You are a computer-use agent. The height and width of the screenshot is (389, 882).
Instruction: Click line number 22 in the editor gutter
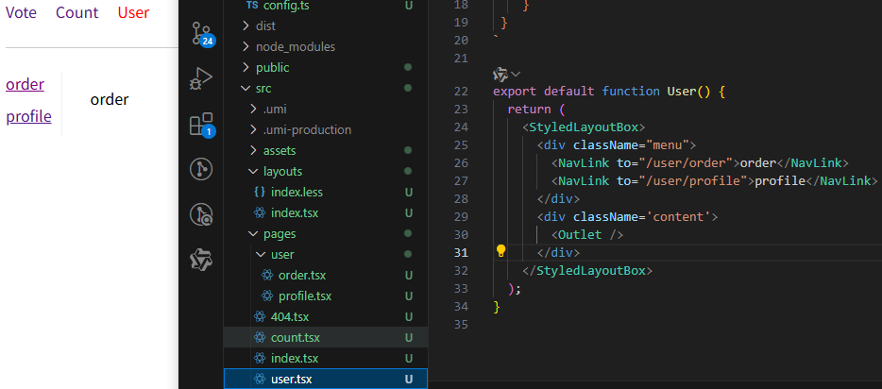(x=461, y=91)
